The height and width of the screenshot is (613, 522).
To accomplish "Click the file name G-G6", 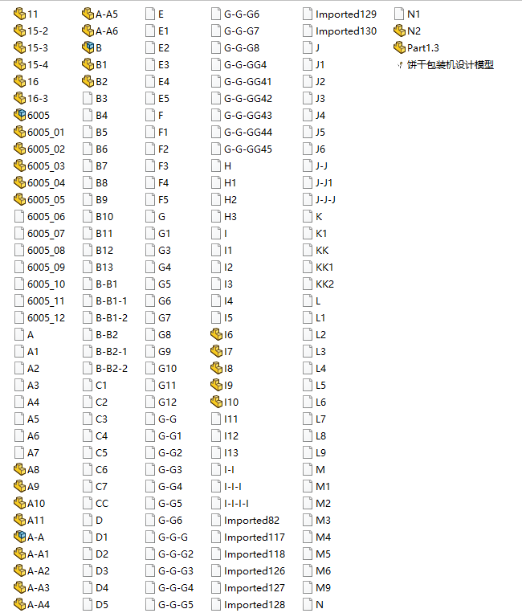I will point(170,521).
